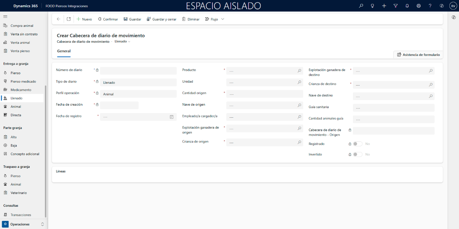The width and height of the screenshot is (459, 229).
Task: Open notifications bell icon
Action: 407,6
